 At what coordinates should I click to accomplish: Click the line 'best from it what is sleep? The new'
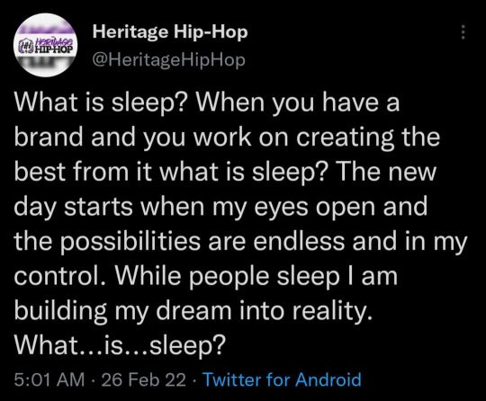coord(225,172)
